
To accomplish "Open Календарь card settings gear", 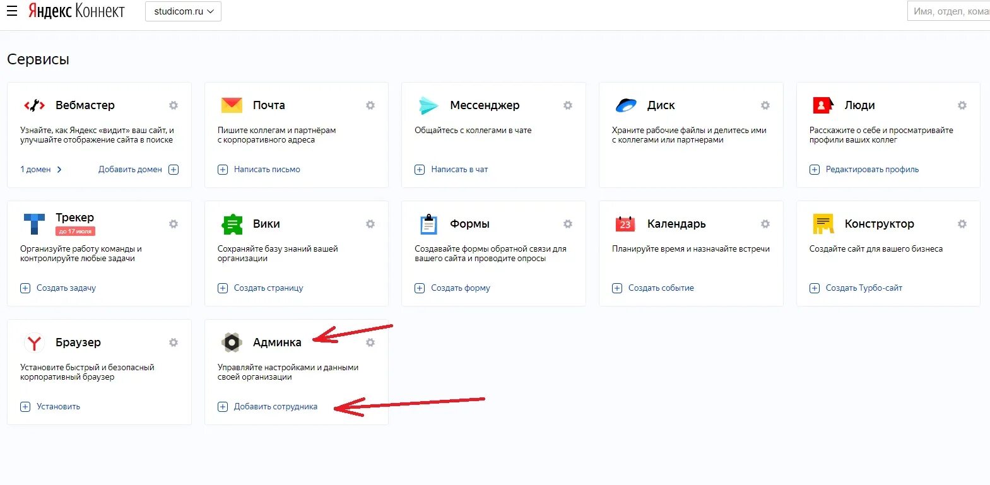I will [765, 224].
